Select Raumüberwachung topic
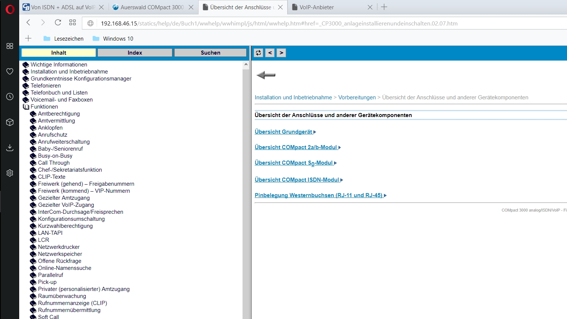Image resolution: width=567 pixels, height=319 pixels. 62,296
